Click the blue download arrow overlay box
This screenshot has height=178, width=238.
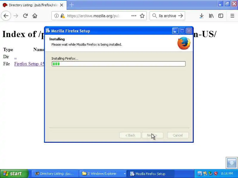click(x=231, y=163)
